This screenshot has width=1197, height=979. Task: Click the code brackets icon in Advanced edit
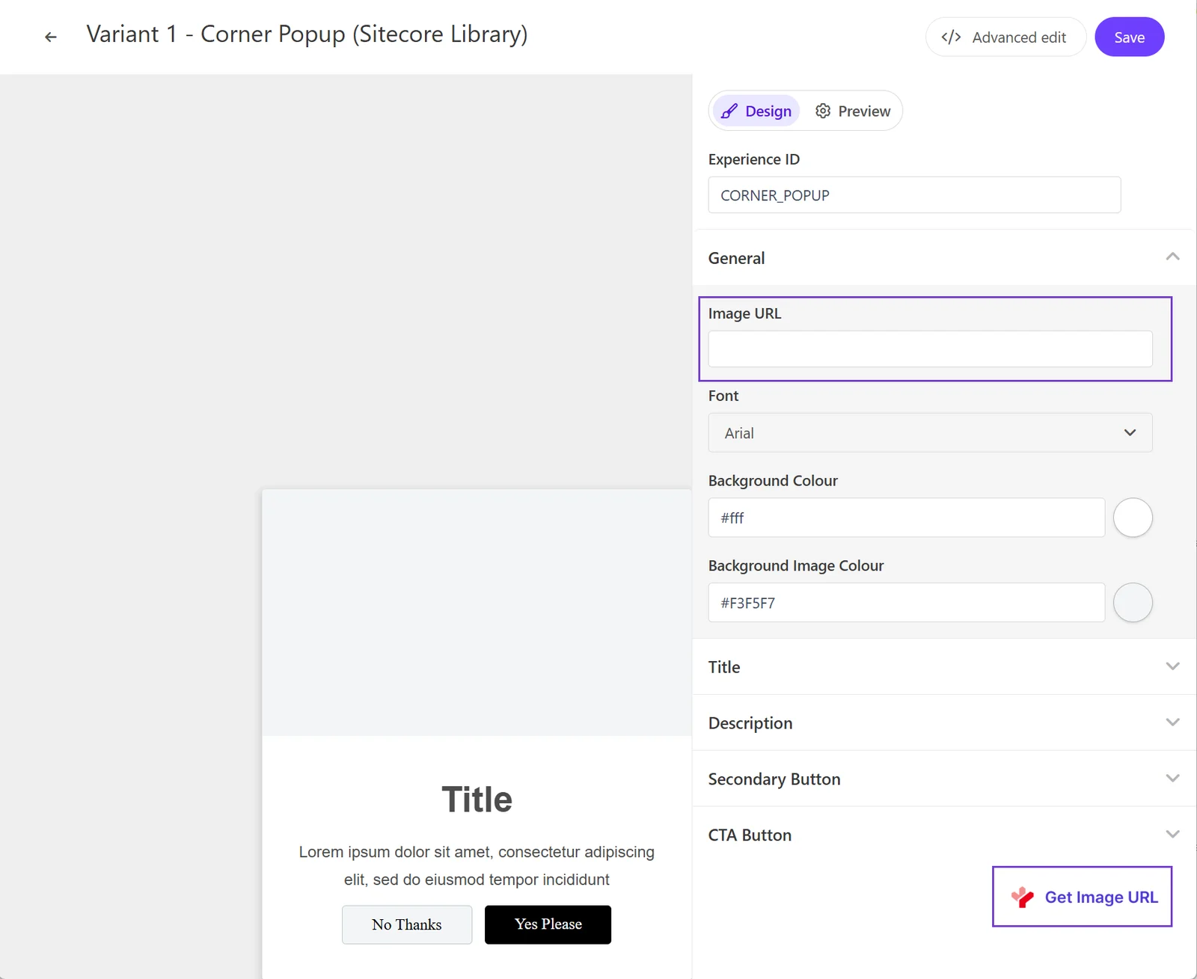pyautogui.click(x=951, y=37)
